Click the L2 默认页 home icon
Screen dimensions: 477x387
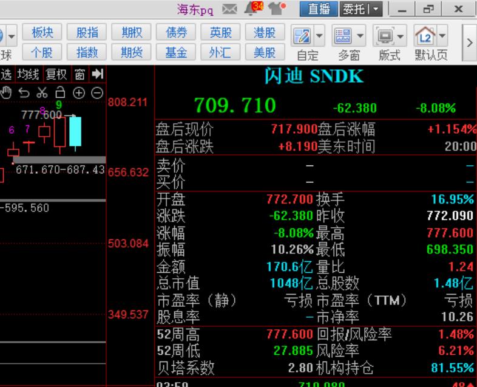[425, 36]
